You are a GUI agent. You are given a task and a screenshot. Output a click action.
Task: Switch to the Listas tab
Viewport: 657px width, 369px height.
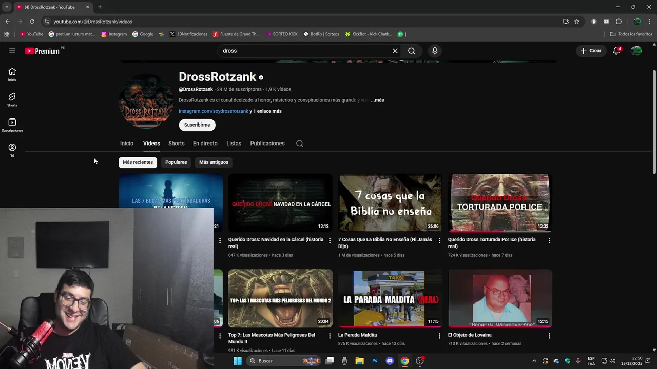[x=234, y=143]
